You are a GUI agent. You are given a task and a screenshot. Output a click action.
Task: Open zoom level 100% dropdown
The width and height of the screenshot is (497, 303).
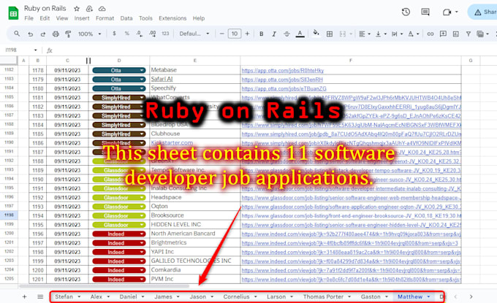89,34
